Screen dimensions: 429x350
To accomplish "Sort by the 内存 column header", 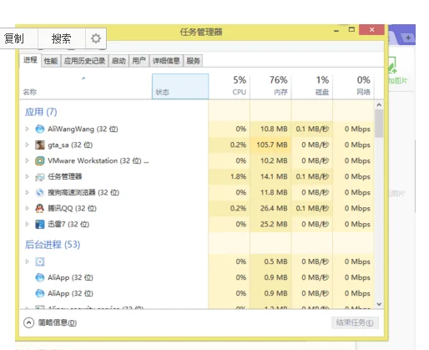I will pos(270,87).
